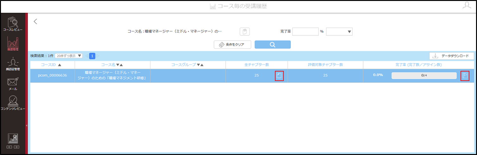Sort by the コース名 column header
Image resolution: width=477 pixels, height=155 pixels.
click(112, 65)
